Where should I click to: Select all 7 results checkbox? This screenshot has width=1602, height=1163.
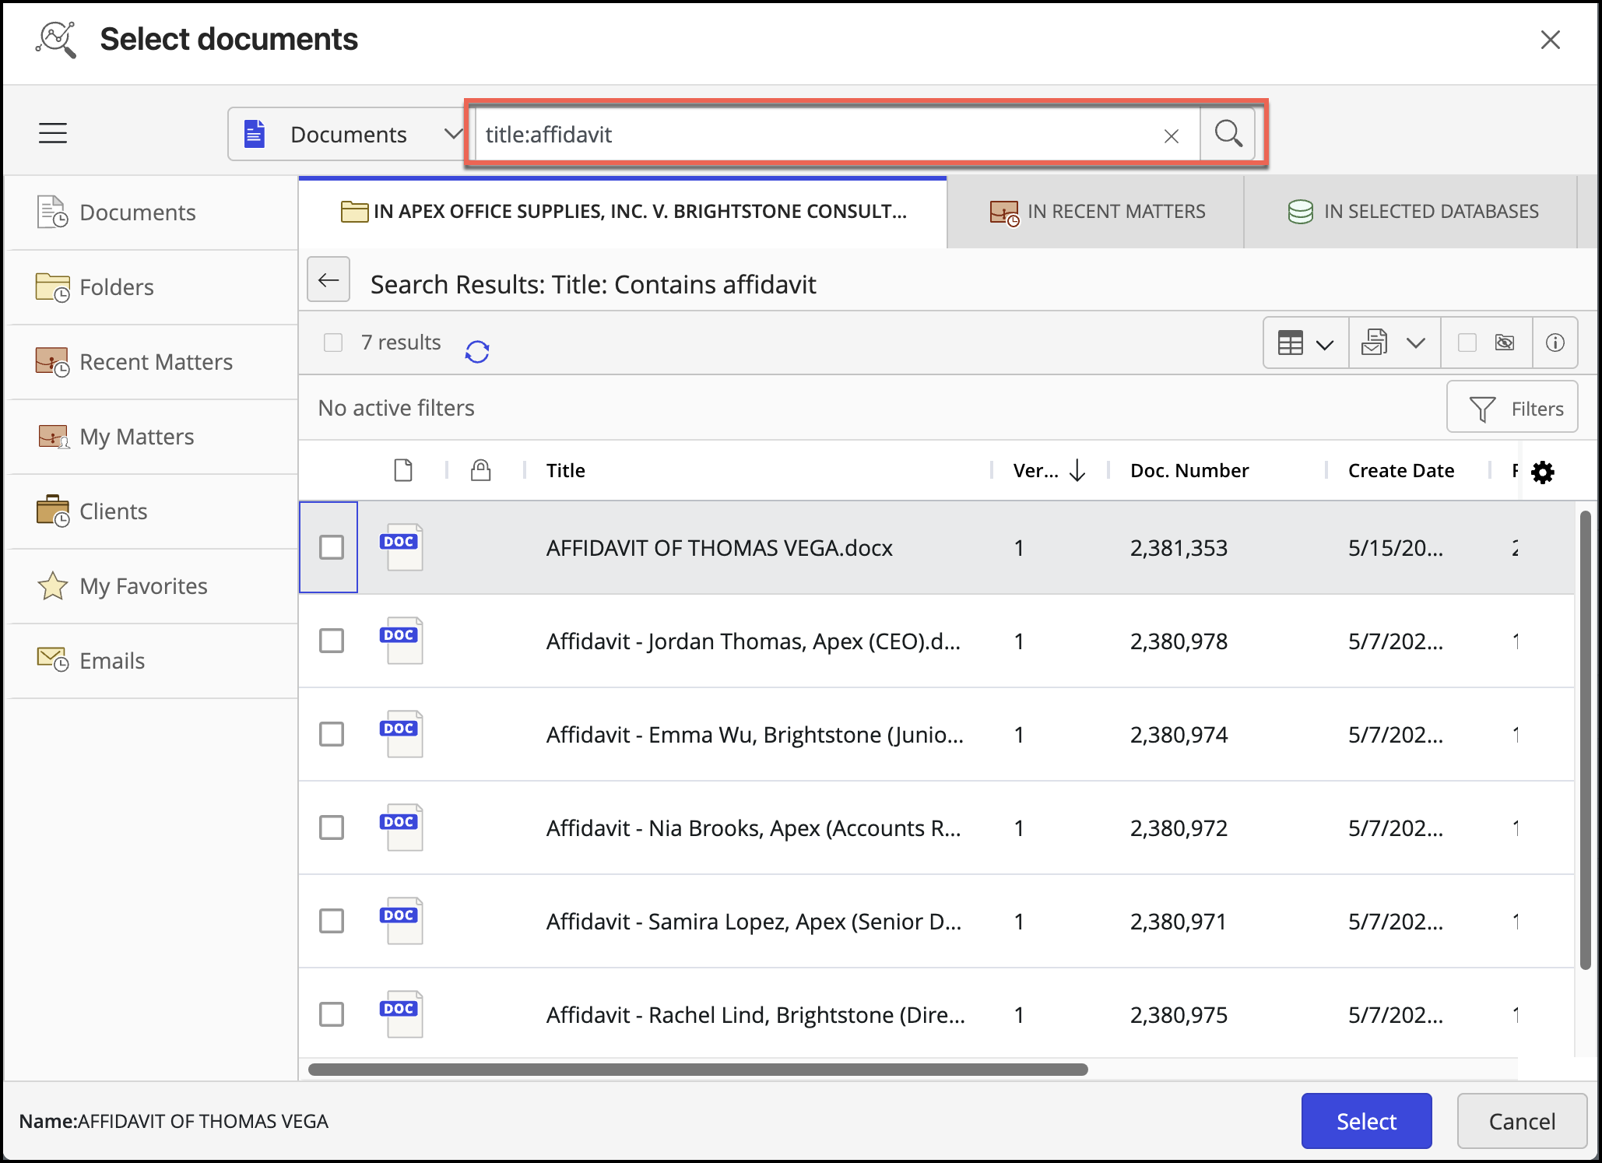[333, 343]
